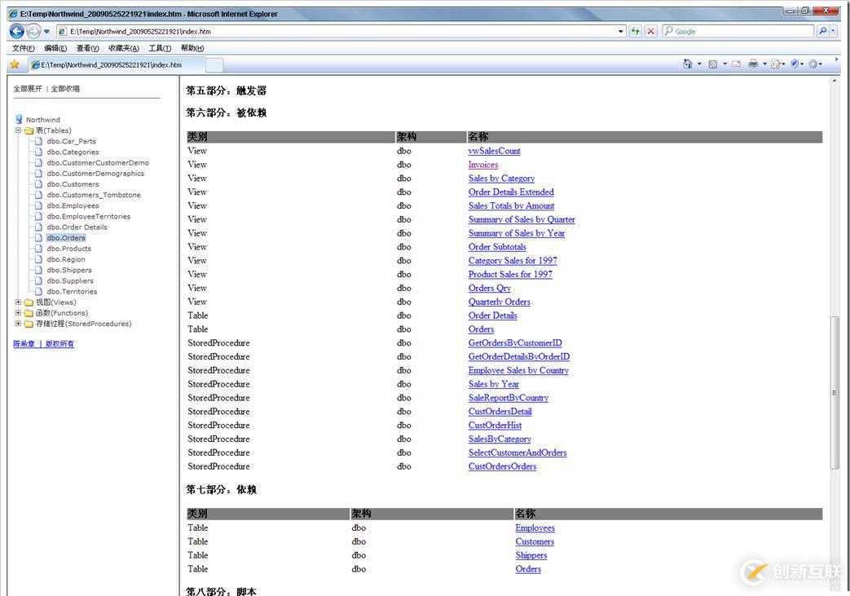
Task: Open the CustOrderHist procedure link
Action: [x=495, y=425]
